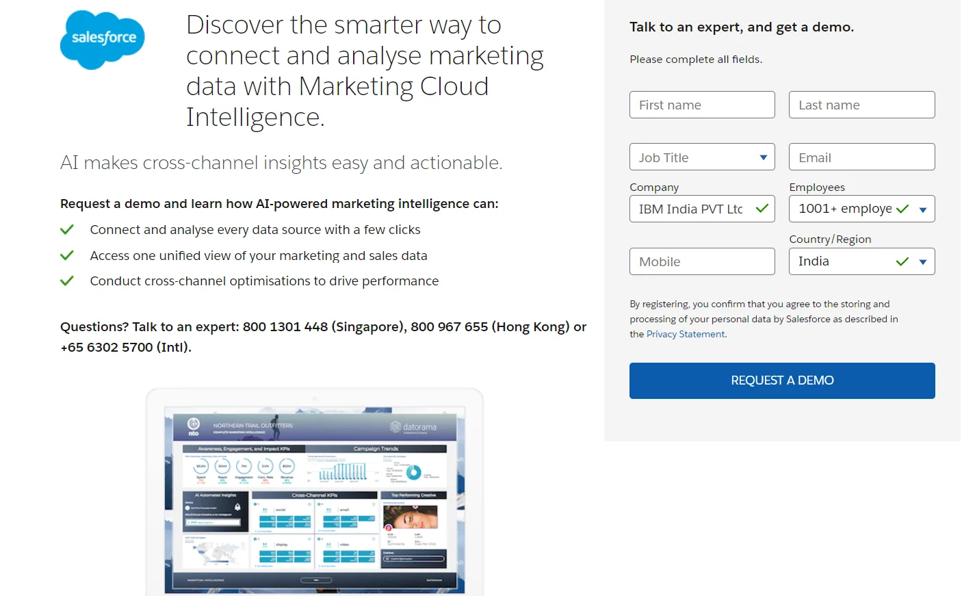Click the headline about Marketing Cloud Intelligence

click(365, 71)
